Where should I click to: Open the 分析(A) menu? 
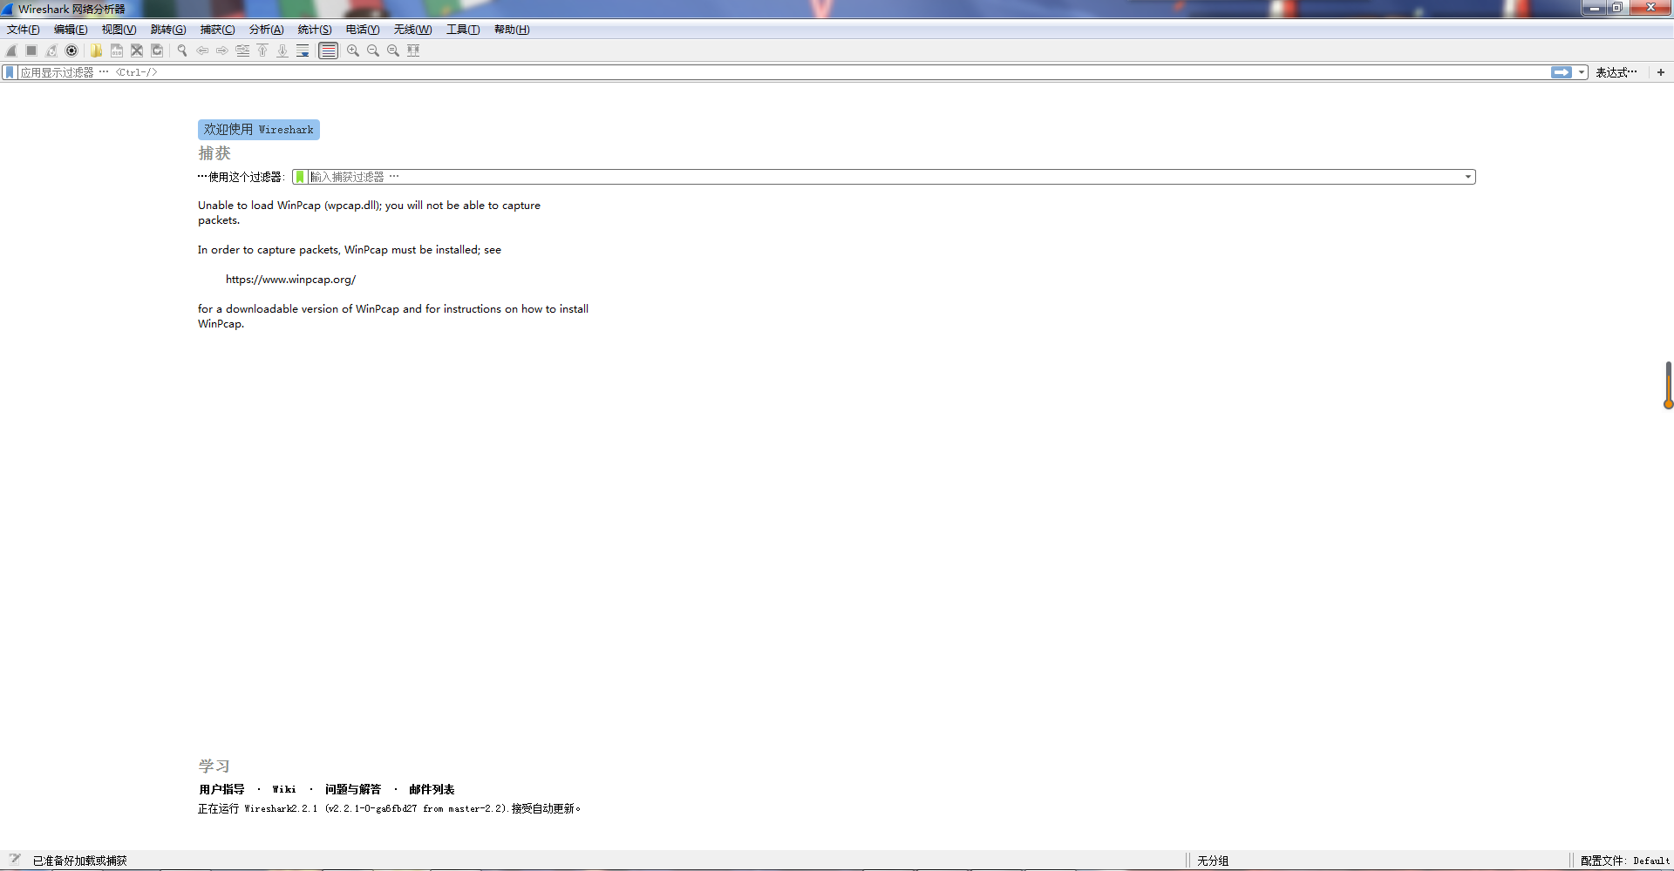[266, 30]
